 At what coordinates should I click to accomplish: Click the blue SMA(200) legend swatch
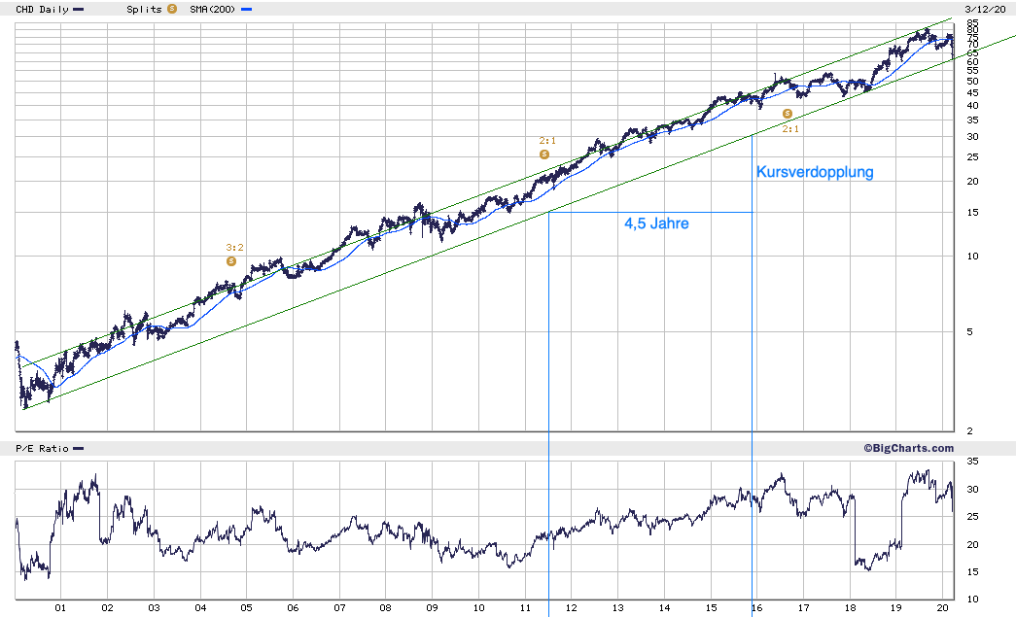click(x=246, y=10)
